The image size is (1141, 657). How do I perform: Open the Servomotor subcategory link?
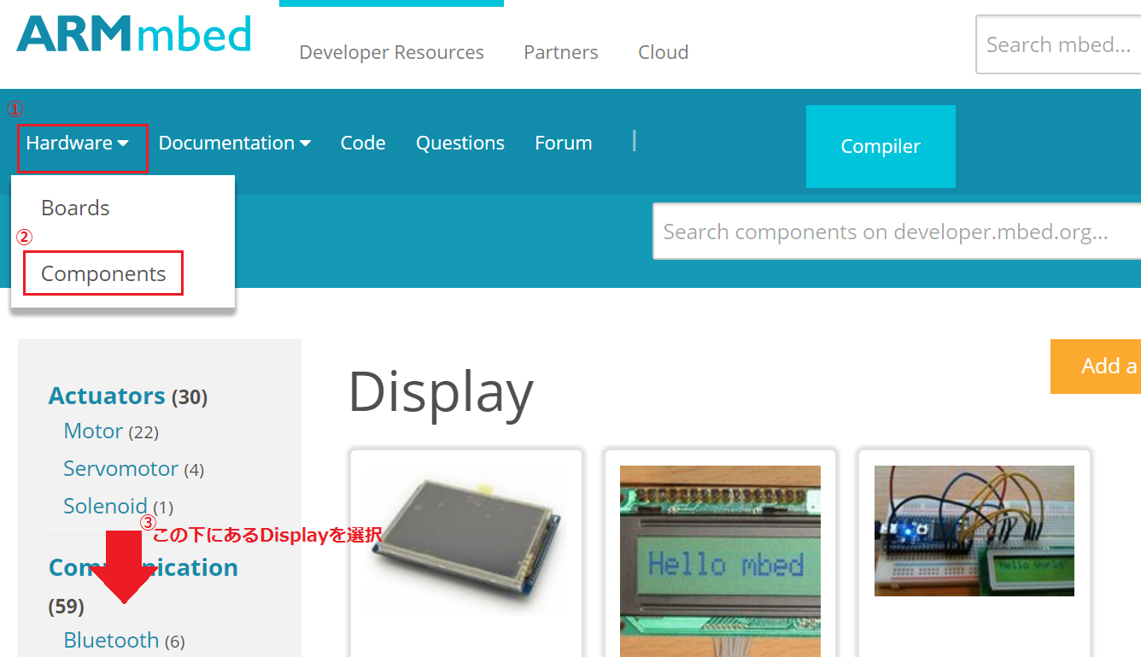click(120, 468)
